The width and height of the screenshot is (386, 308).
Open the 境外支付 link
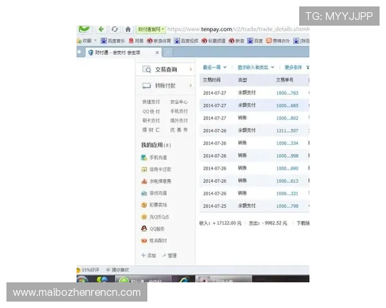[x=179, y=121]
